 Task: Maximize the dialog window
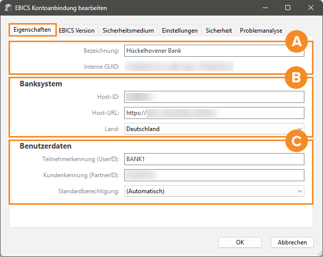288,8
